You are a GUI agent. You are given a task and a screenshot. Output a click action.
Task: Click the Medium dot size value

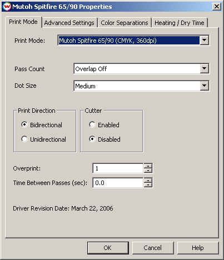[137, 86]
